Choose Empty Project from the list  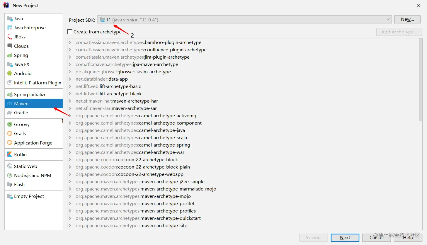(28, 196)
